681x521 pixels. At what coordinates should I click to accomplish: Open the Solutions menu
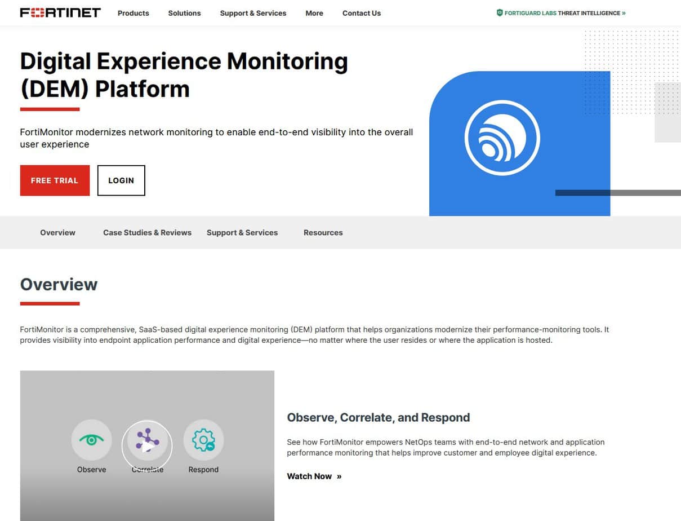(184, 13)
